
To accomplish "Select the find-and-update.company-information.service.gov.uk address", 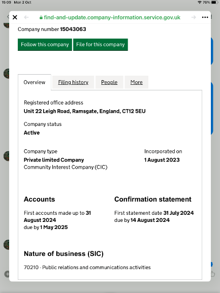I will (x=112, y=17).
